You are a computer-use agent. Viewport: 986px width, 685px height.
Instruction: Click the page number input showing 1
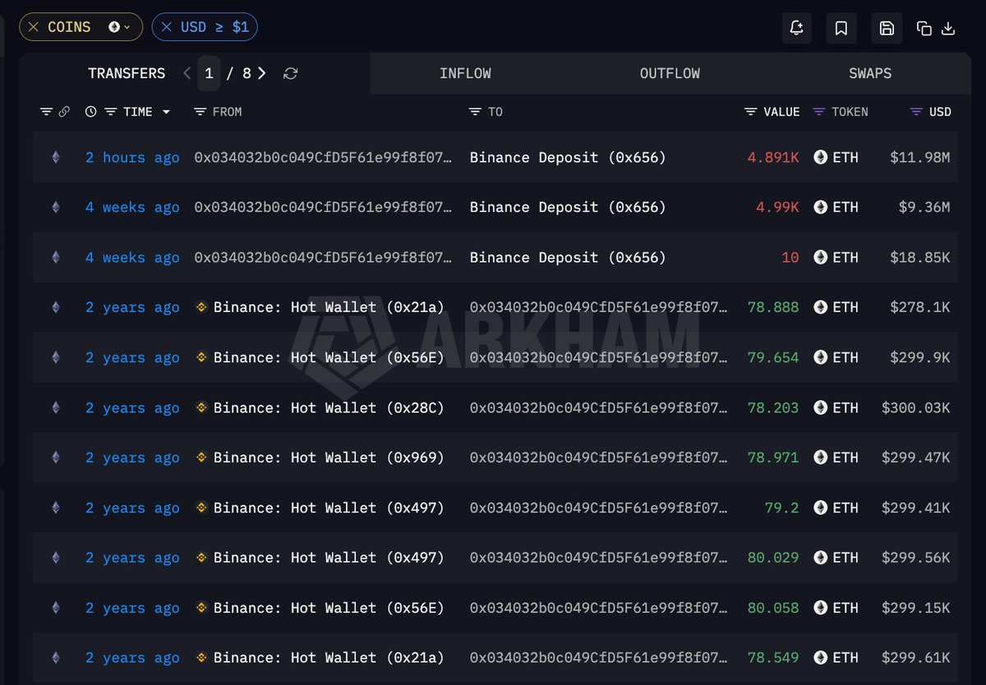pyautogui.click(x=209, y=73)
